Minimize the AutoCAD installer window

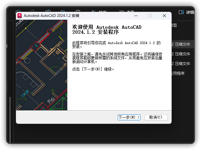coord(136,16)
